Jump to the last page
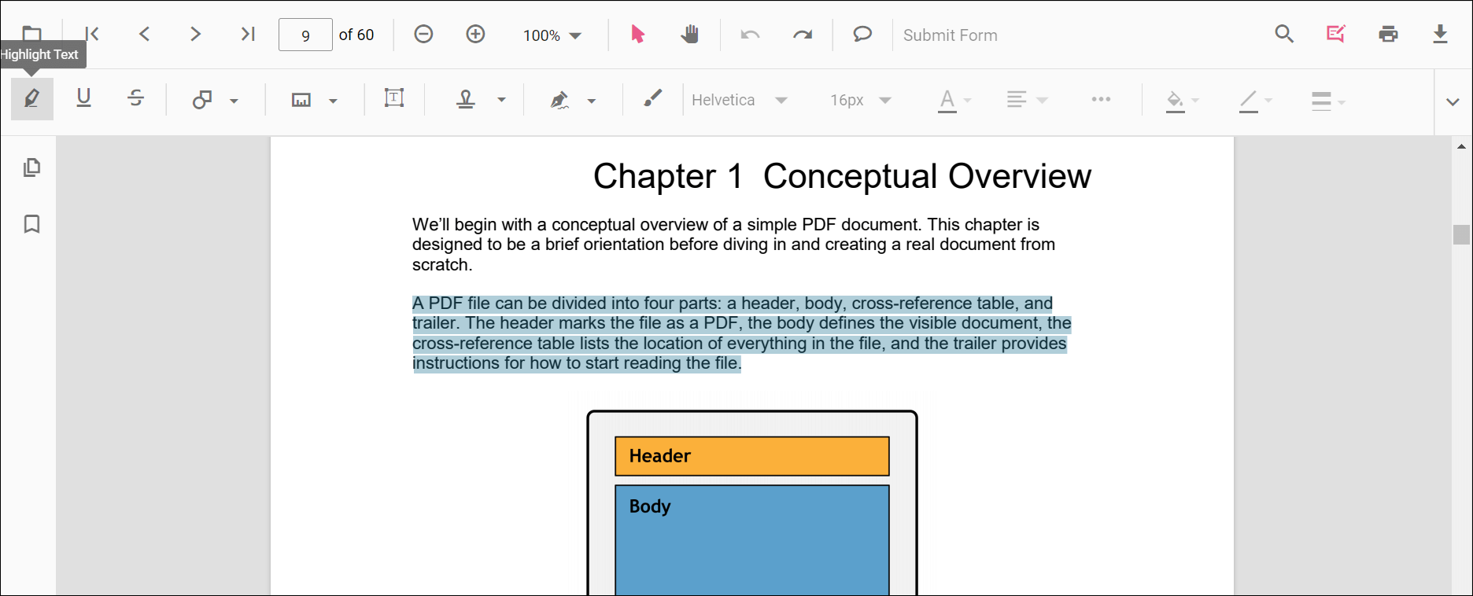1473x596 pixels. coord(248,34)
